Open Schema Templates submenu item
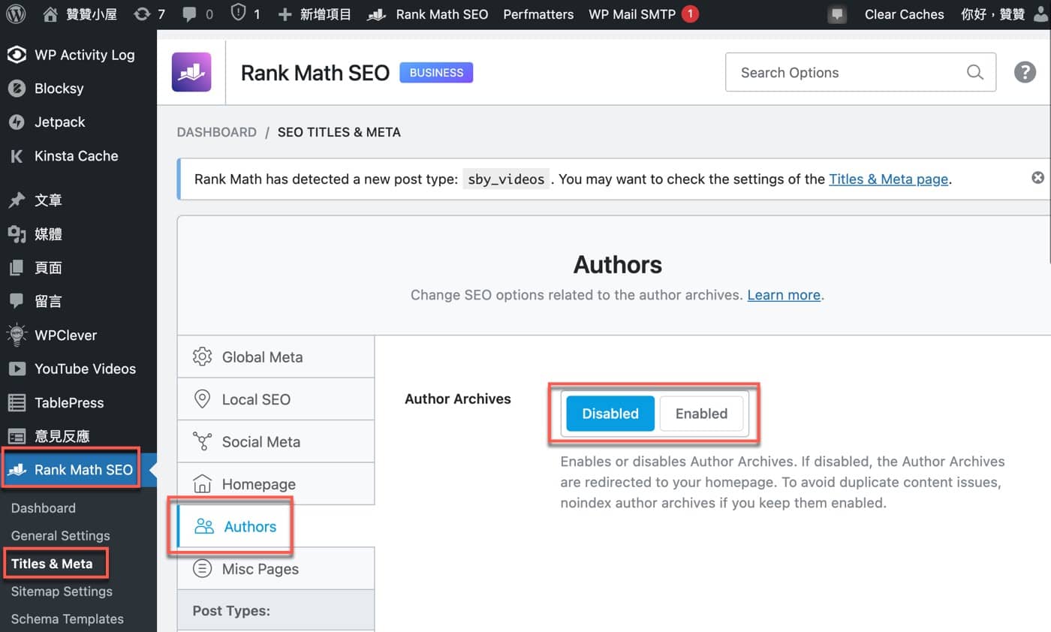 click(x=68, y=619)
